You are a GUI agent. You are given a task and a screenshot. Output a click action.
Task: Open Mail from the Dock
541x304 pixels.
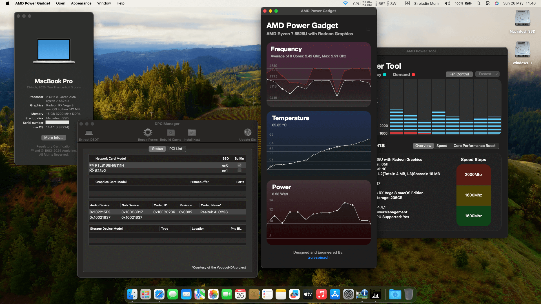point(186,294)
